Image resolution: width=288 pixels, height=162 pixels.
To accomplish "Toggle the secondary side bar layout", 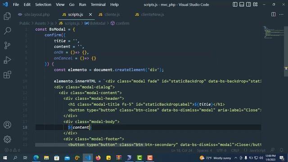I will pos(248,4).
